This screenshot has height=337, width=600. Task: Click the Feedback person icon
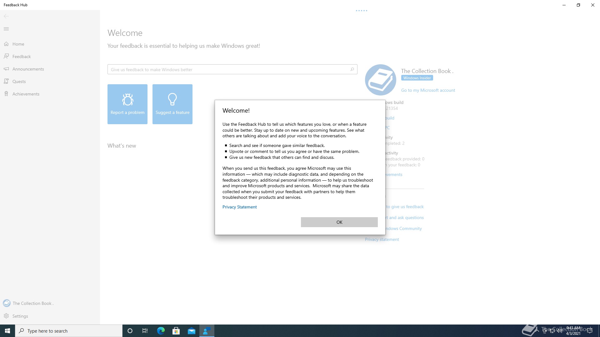pos(6,56)
